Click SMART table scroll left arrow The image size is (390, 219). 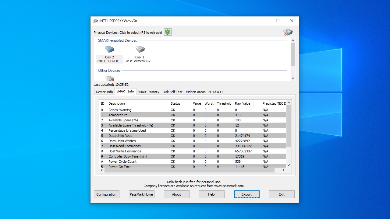[102, 170]
